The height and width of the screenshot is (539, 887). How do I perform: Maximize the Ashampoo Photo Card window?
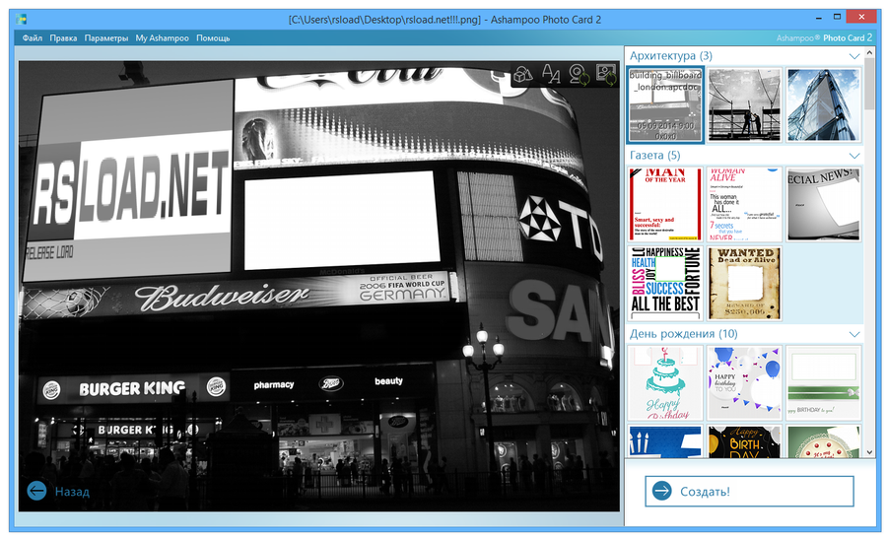tap(837, 18)
